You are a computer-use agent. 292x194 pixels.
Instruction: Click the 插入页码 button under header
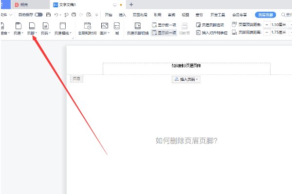click(186, 79)
